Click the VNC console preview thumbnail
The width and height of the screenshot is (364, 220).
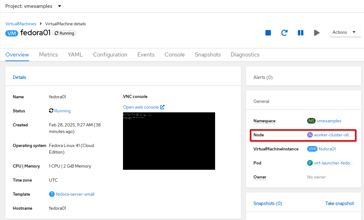coord(169,141)
